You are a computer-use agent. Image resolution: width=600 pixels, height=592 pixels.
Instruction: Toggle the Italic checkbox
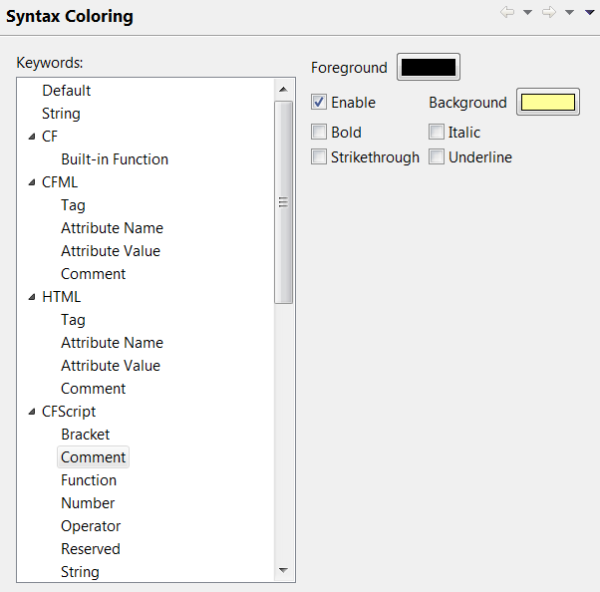click(x=437, y=132)
